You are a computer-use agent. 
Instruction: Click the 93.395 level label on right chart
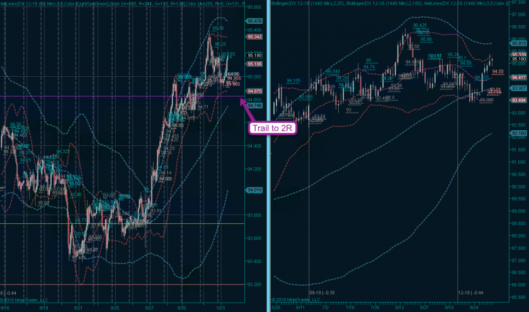487,100
